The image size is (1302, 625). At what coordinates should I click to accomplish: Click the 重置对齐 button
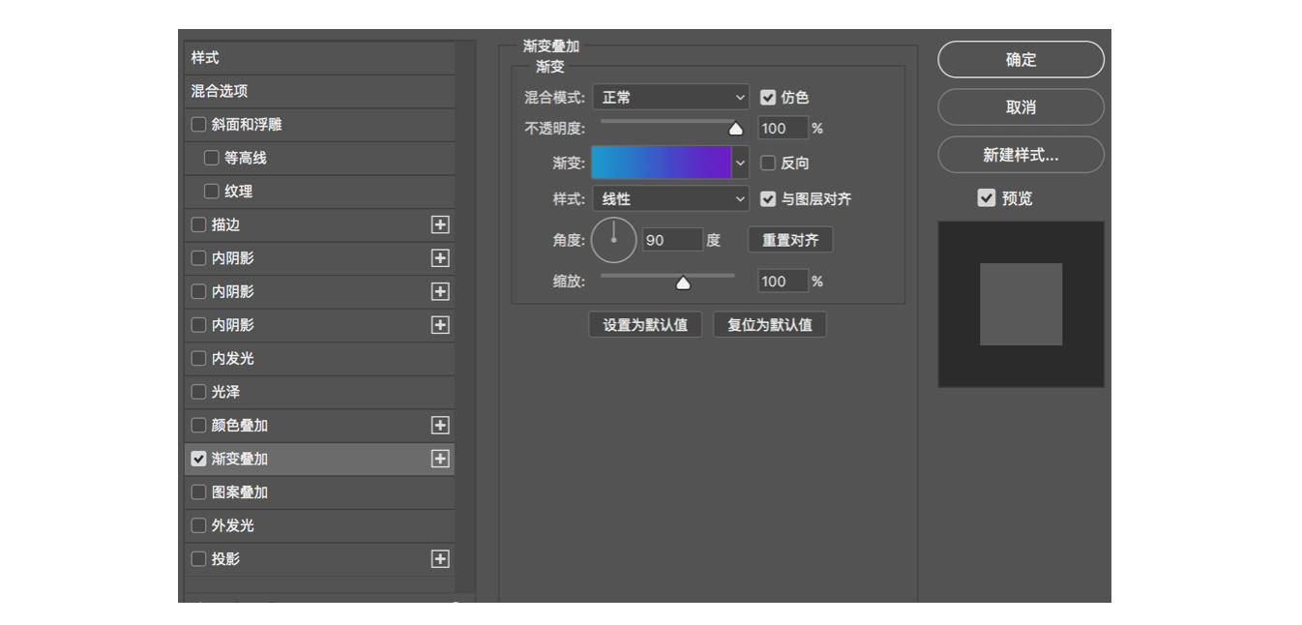[x=790, y=240]
